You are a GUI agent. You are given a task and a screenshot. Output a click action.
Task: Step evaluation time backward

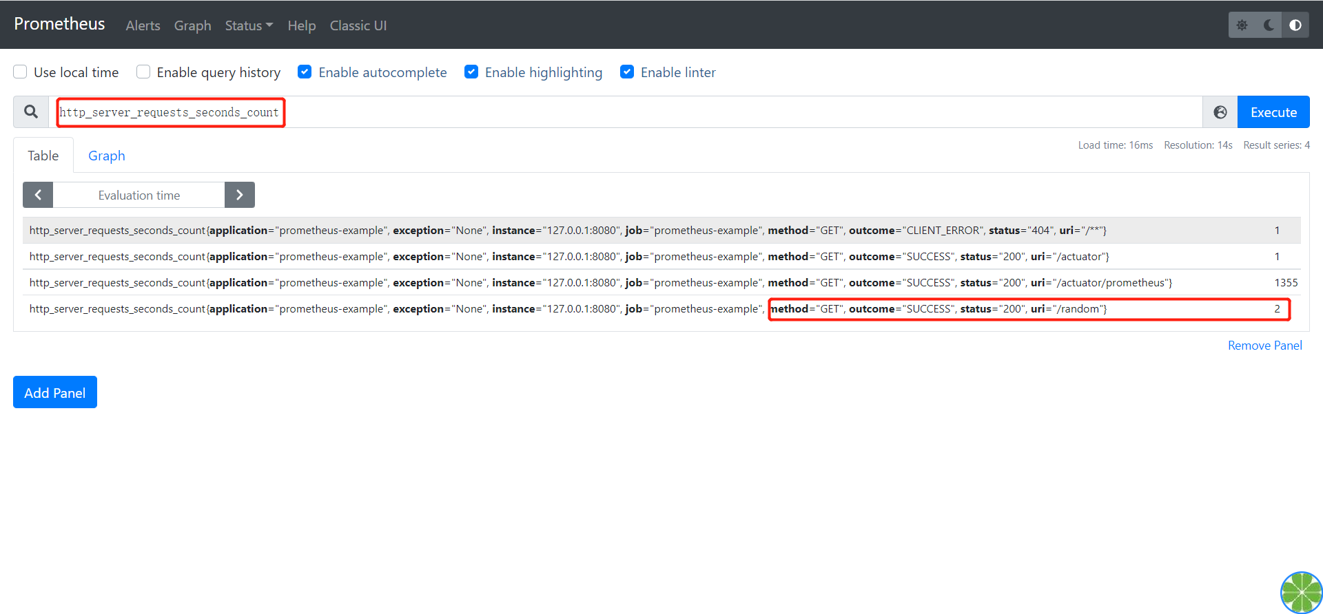(x=38, y=195)
